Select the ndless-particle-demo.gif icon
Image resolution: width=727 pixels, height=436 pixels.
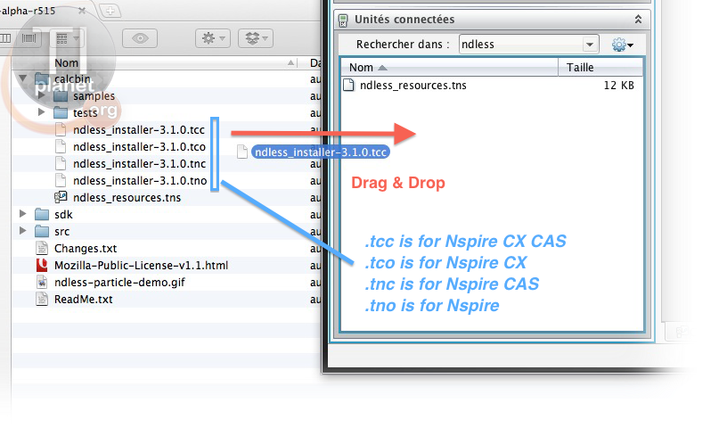coord(42,282)
